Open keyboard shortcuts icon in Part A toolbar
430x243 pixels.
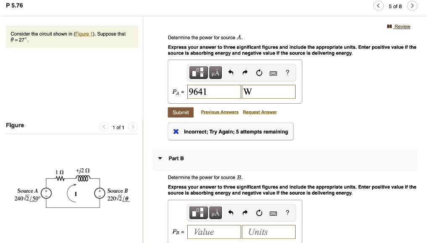(x=273, y=72)
